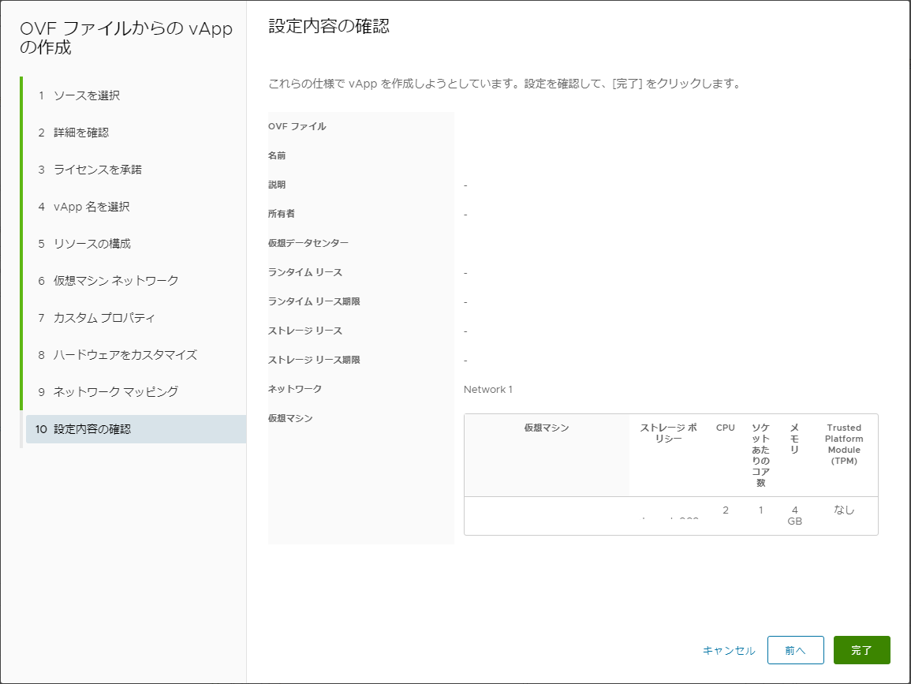Click the OVF ファイル field label
The height and width of the screenshot is (684, 911).
(x=297, y=126)
